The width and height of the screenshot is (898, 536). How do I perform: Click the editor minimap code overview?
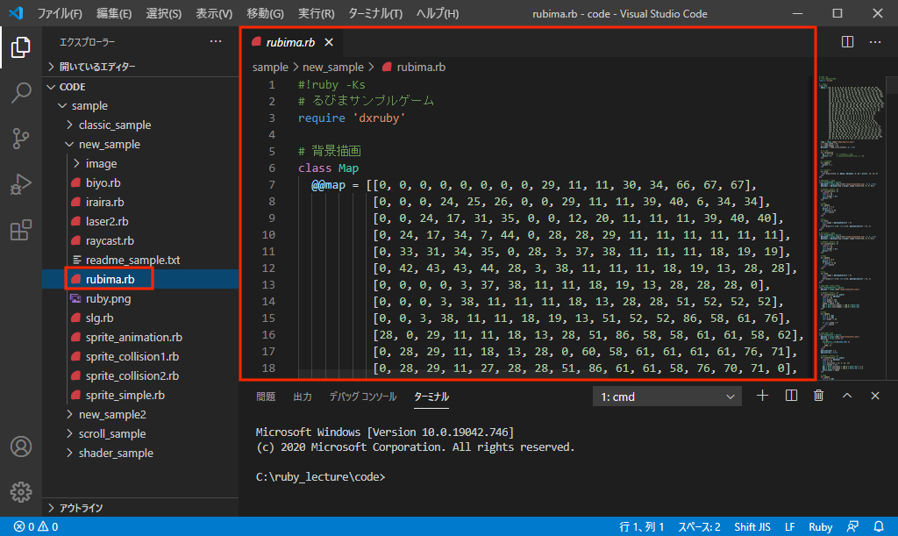tap(852, 228)
